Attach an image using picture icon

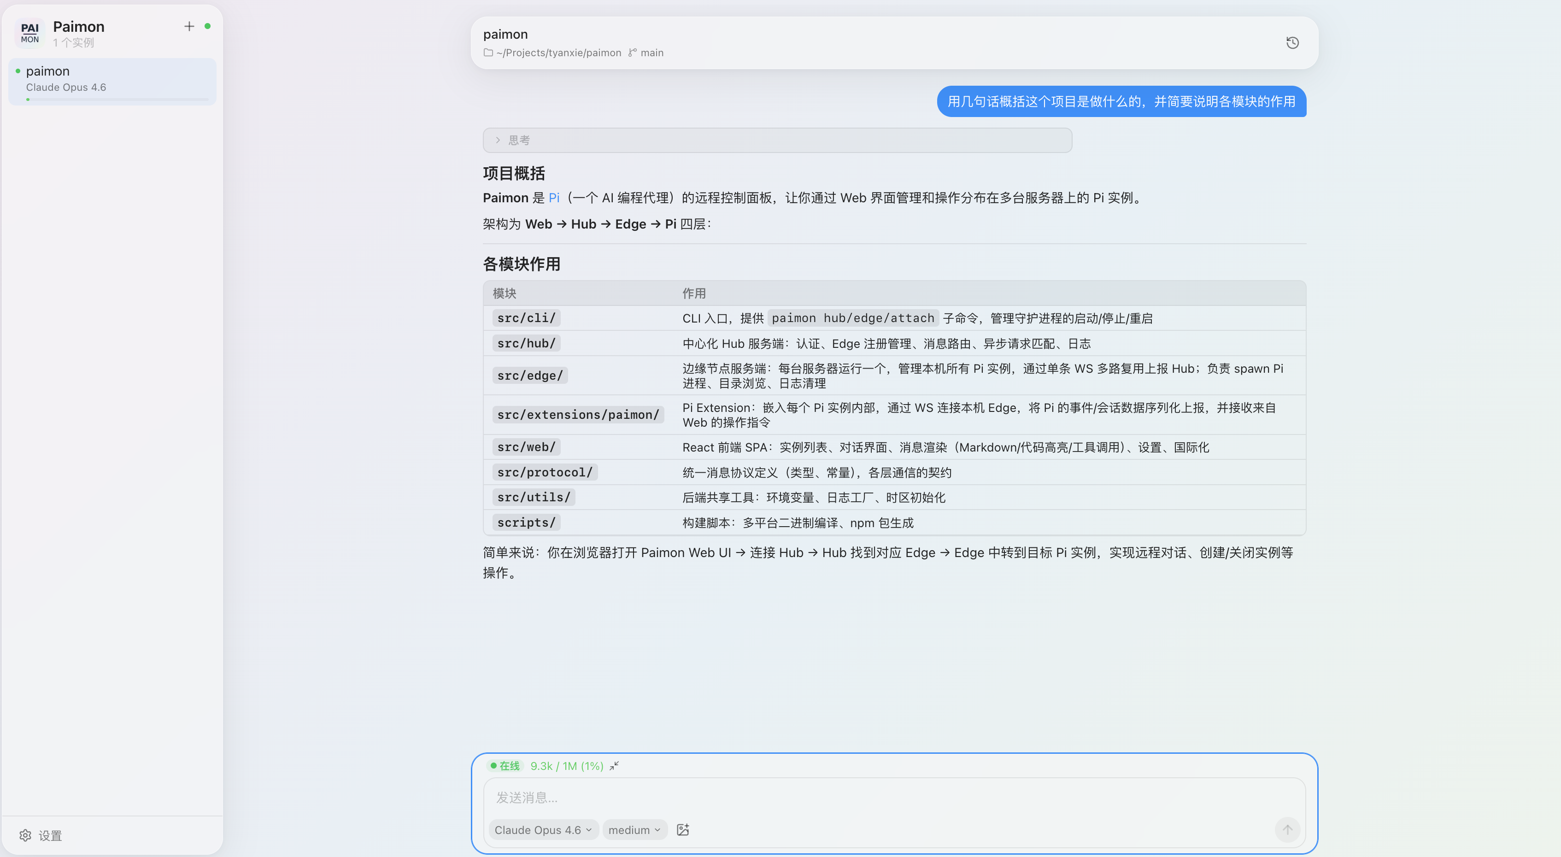tap(683, 830)
